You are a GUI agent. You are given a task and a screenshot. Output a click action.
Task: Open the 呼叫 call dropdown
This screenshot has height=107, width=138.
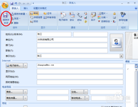(x=79, y=23)
